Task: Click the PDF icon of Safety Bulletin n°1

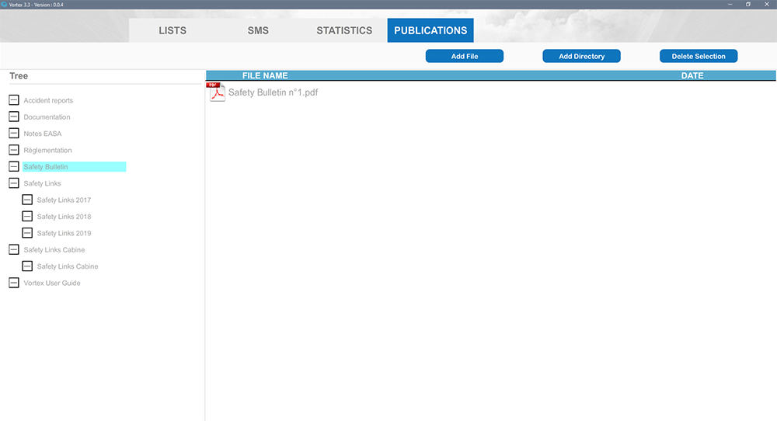Action: coord(217,92)
